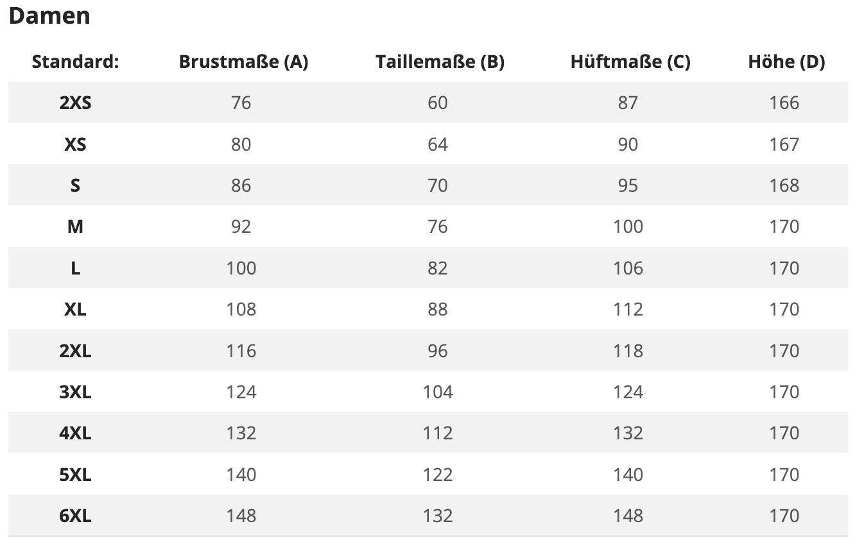Screen dimensions: 864x558
Task: Click the XL size row label
Action: pyautogui.click(x=75, y=309)
